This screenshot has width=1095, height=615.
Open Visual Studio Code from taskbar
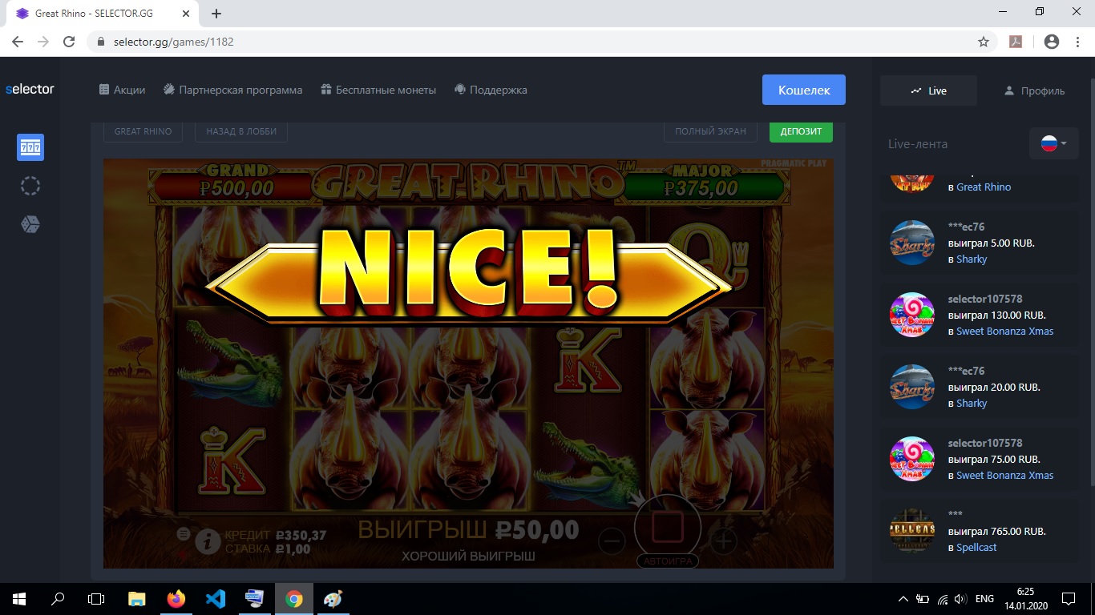(216, 599)
